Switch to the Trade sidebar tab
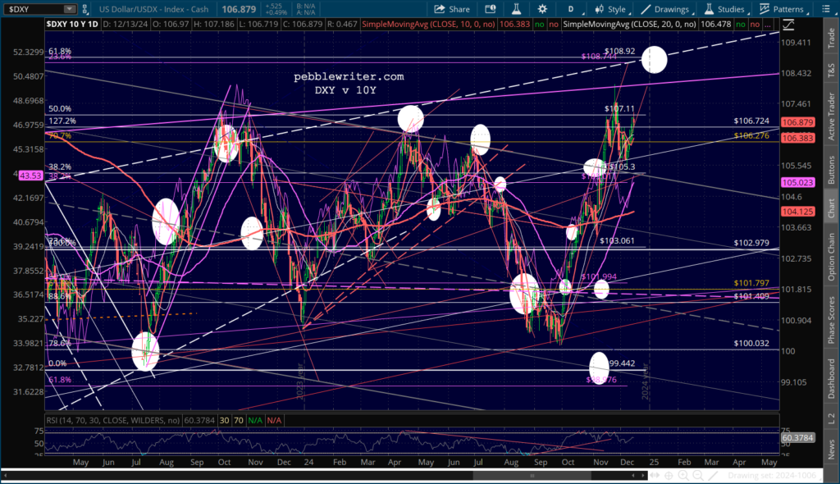The height and width of the screenshot is (484, 840). pos(831,36)
